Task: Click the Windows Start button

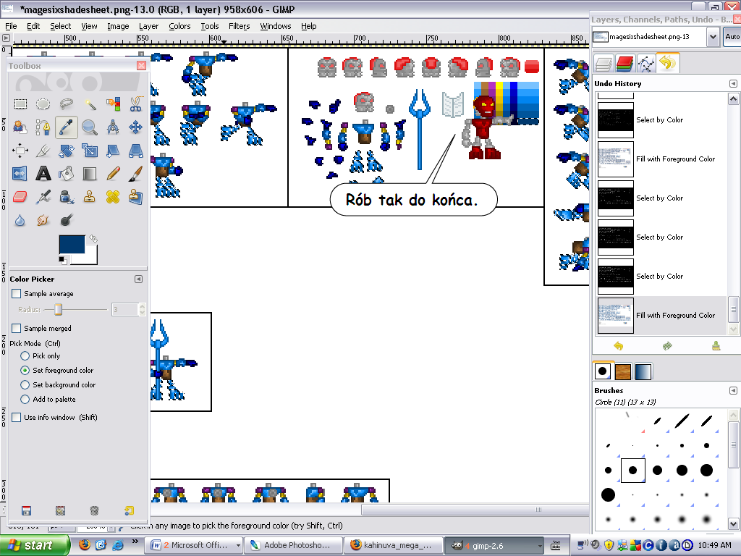Action: point(35,546)
